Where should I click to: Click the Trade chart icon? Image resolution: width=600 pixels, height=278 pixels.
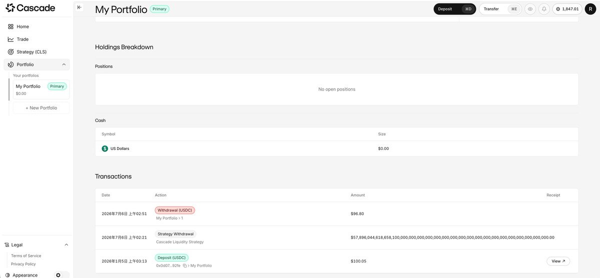[x=11, y=39]
